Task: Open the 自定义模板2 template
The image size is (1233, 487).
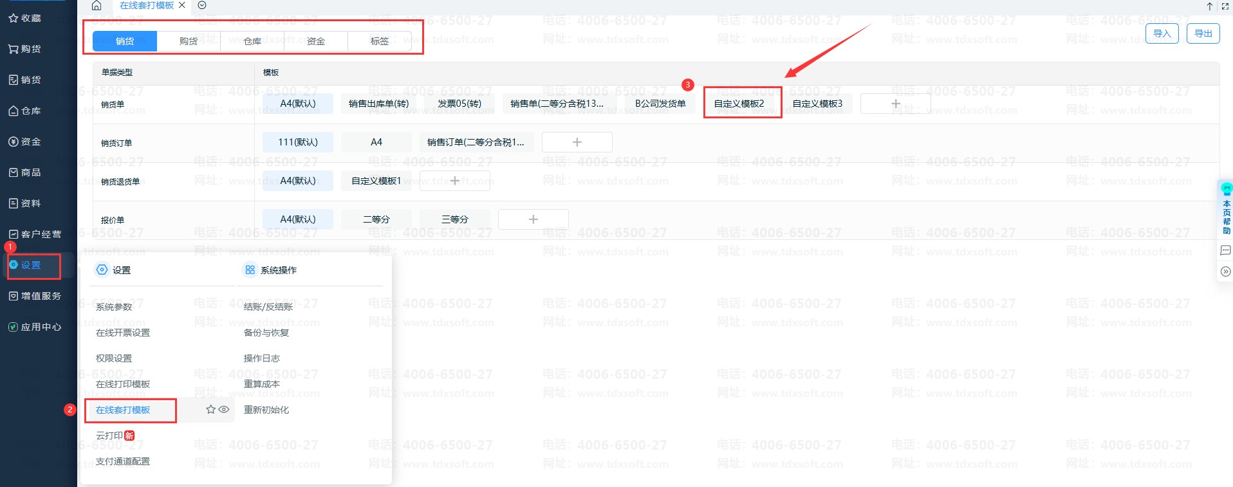Action: click(x=739, y=104)
